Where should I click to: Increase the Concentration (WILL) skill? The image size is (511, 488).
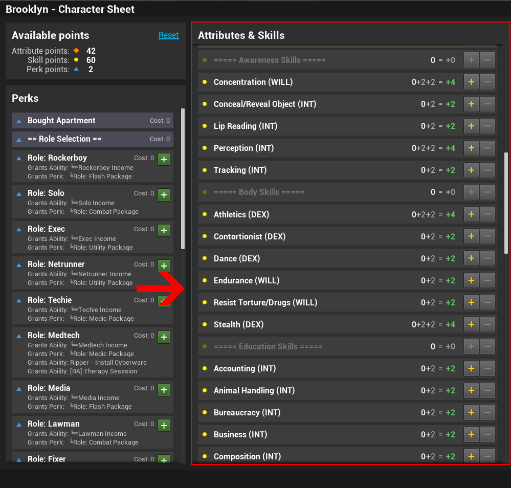point(471,82)
